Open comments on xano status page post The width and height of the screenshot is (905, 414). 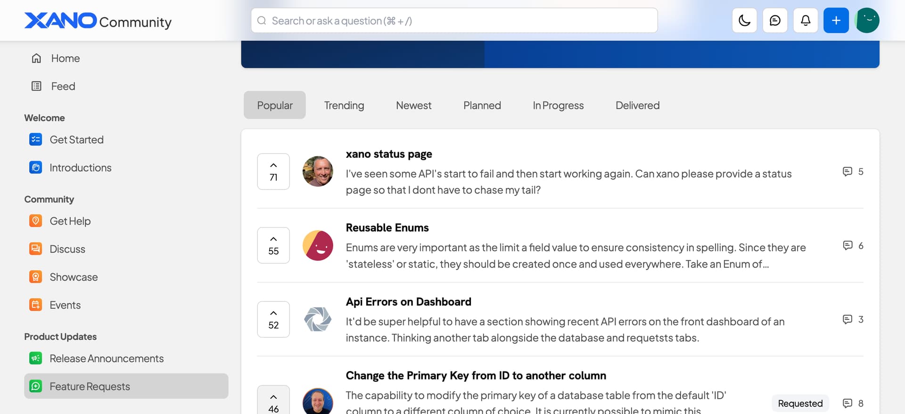[x=853, y=171]
